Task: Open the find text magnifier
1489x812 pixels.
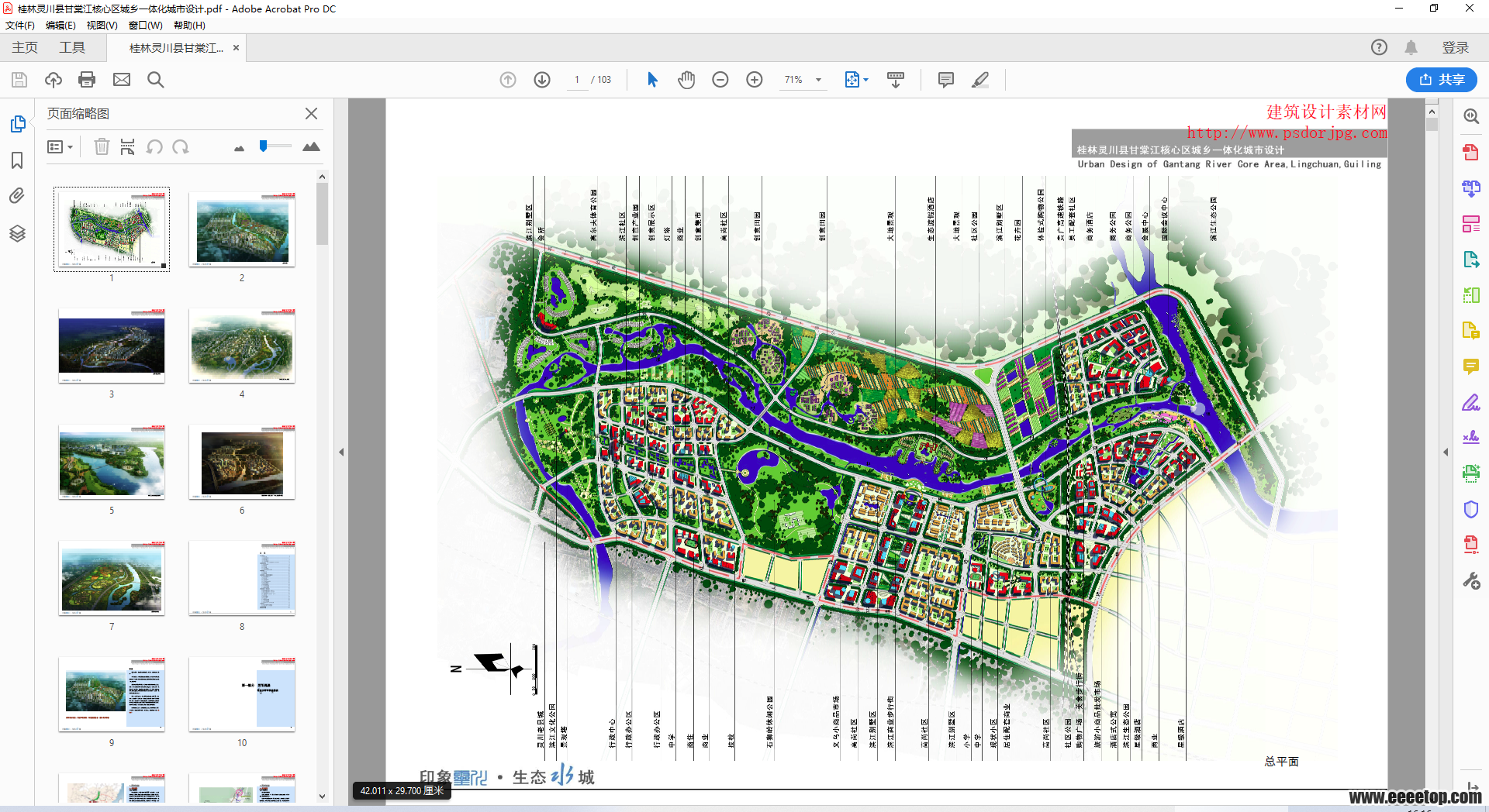Action: tap(156, 80)
